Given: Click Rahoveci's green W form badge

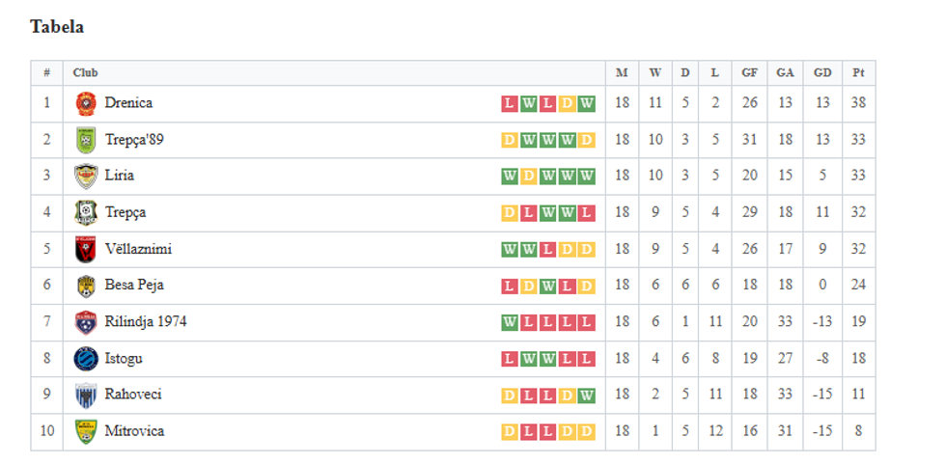Looking at the screenshot, I should pyautogui.click(x=587, y=396).
